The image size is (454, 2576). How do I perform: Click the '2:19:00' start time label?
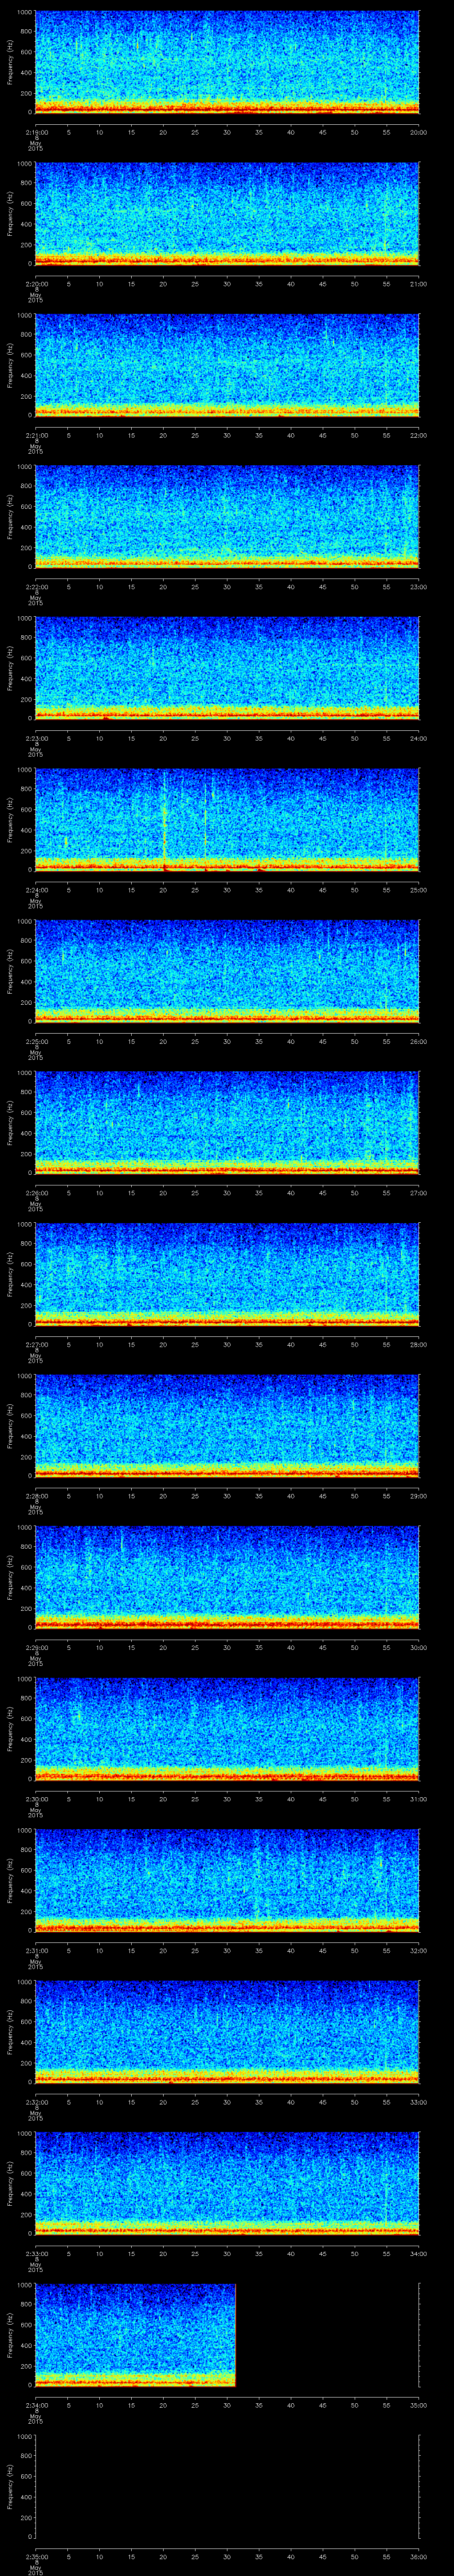[36, 132]
